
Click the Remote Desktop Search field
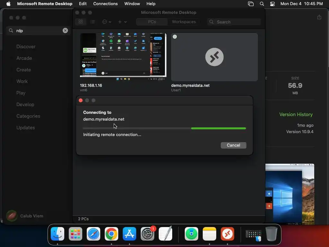pyautogui.click(x=234, y=22)
